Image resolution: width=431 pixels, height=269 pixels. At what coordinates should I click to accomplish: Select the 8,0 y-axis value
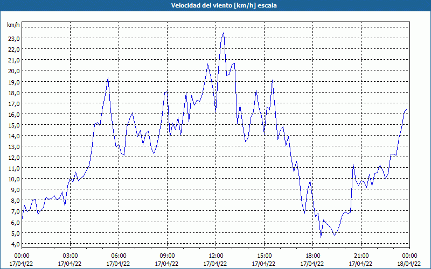point(15,201)
